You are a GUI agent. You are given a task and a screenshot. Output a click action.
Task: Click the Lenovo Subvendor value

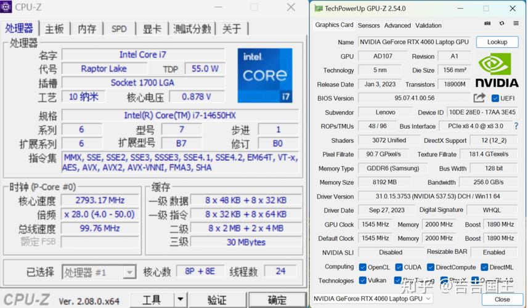click(x=385, y=113)
